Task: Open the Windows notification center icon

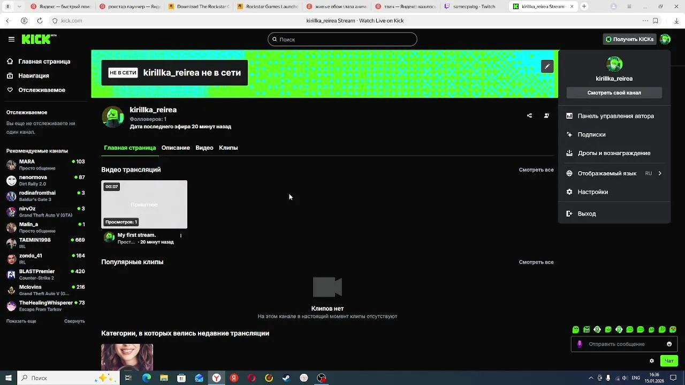Action: [x=673, y=378]
